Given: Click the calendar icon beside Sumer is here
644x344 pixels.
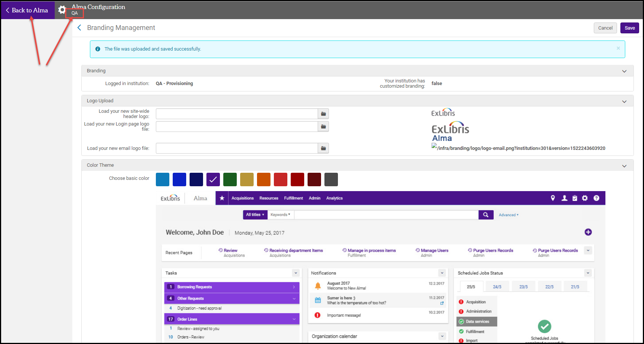Looking at the screenshot, I should [x=318, y=300].
